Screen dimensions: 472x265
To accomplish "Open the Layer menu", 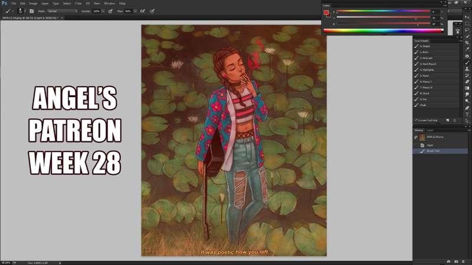I will pos(45,4).
